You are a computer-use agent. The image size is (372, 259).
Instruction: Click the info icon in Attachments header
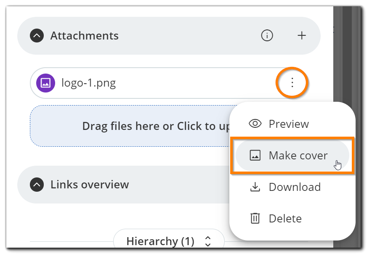click(x=267, y=36)
